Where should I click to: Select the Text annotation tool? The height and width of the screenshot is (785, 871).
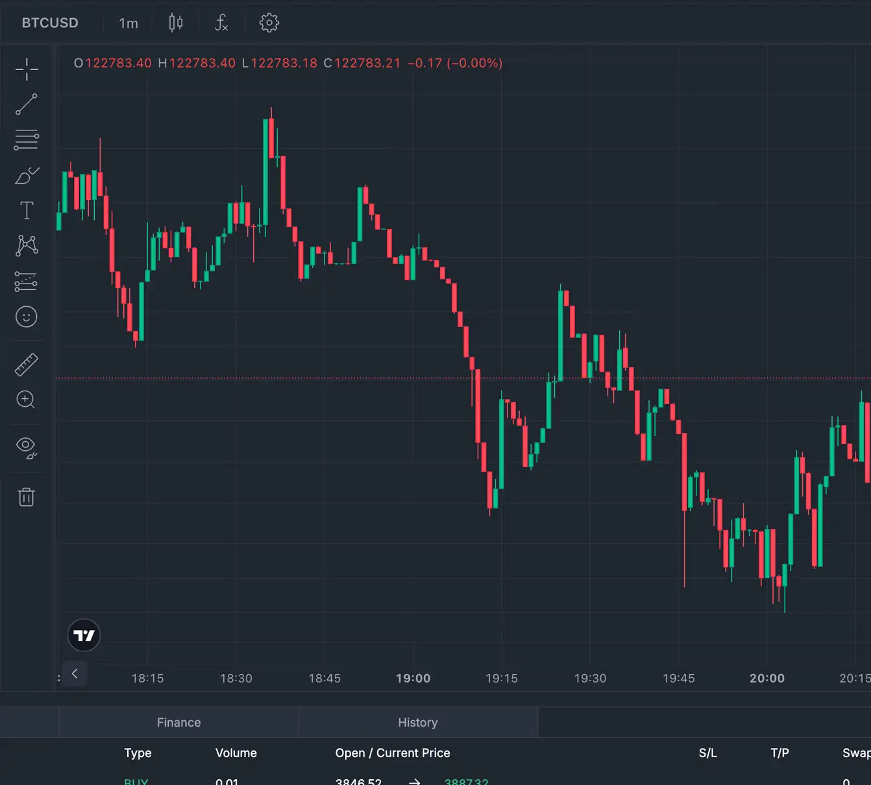(x=27, y=210)
